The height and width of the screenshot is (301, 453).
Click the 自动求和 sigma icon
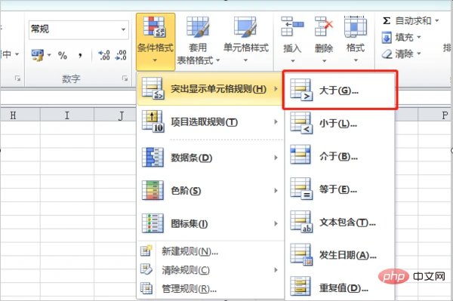(x=387, y=21)
